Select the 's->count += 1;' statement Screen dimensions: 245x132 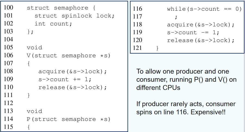[x=65, y=79]
